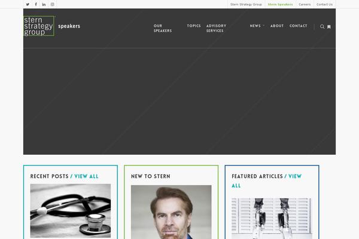Expand the News menu dropdown arrow
This screenshot has width=359, height=239.
[263, 26]
